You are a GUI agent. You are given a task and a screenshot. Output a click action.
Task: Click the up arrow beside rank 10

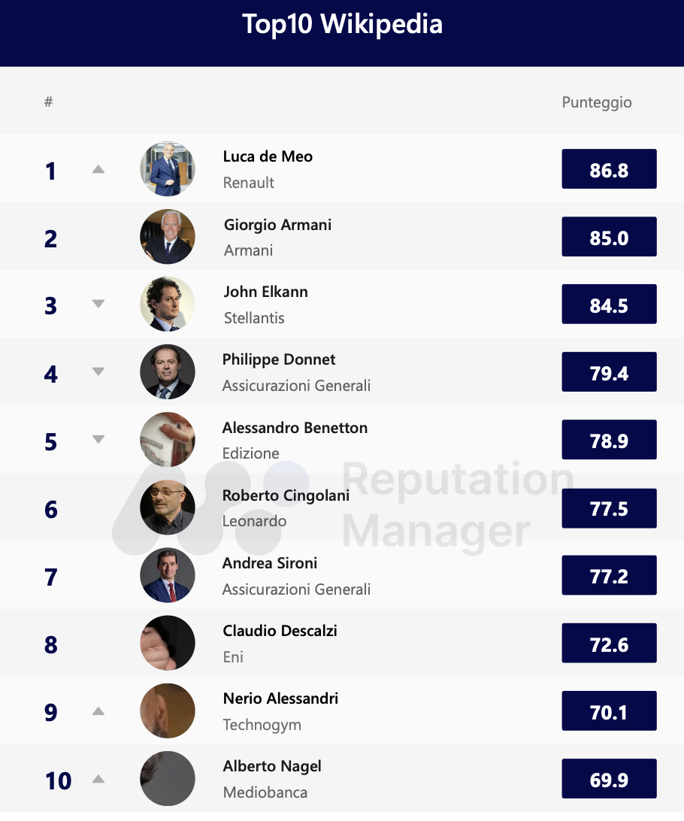click(98, 779)
